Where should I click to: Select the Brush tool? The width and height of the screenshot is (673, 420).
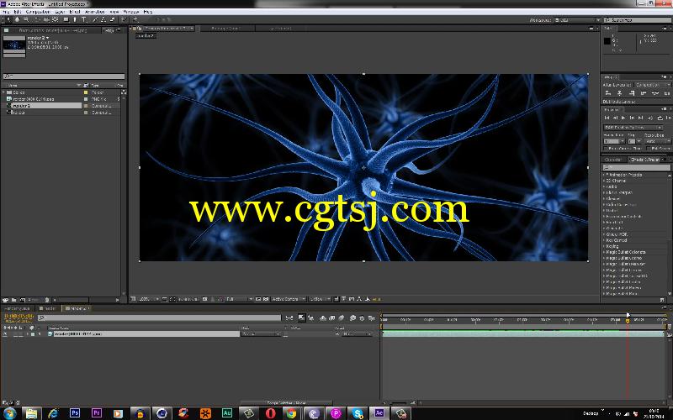(x=94, y=19)
